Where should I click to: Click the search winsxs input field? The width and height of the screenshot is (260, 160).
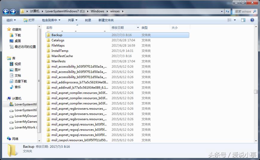coord(243,11)
